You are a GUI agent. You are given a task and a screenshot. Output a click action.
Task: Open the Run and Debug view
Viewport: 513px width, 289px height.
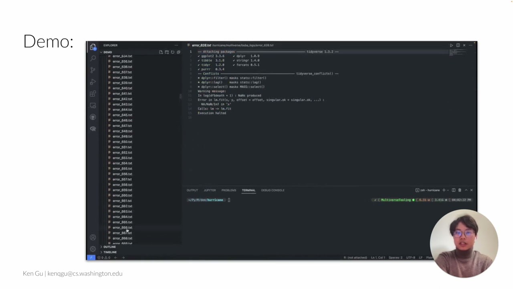click(x=93, y=82)
